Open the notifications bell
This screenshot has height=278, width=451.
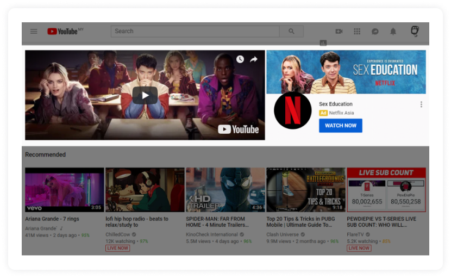click(393, 31)
